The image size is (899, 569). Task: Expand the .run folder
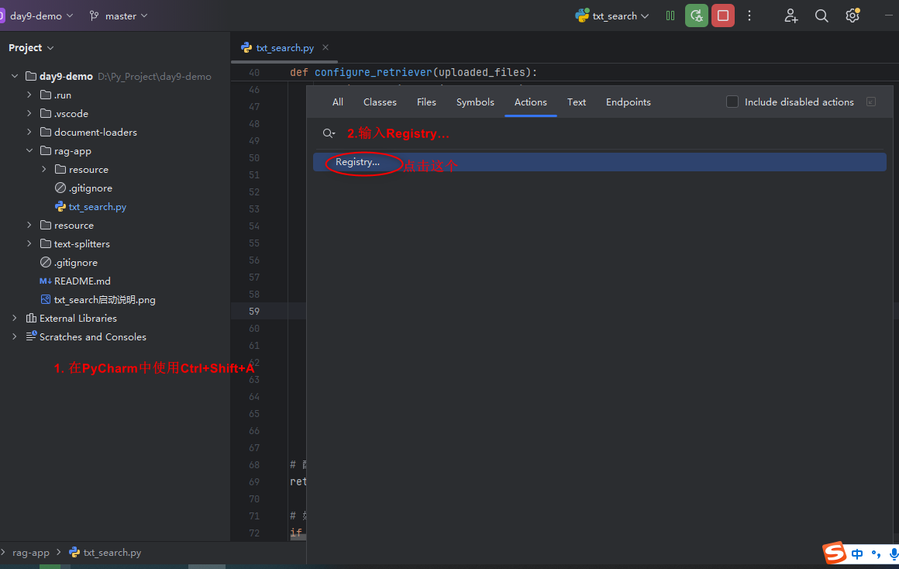coord(29,95)
